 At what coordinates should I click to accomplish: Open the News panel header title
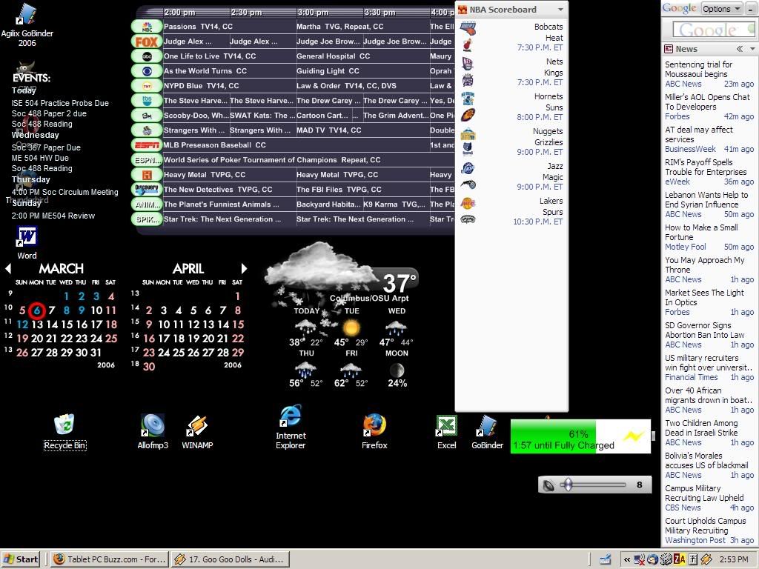click(686, 49)
